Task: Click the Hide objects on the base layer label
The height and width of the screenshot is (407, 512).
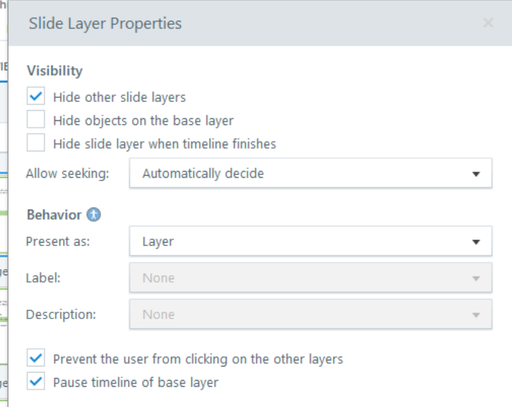Action: (x=143, y=121)
